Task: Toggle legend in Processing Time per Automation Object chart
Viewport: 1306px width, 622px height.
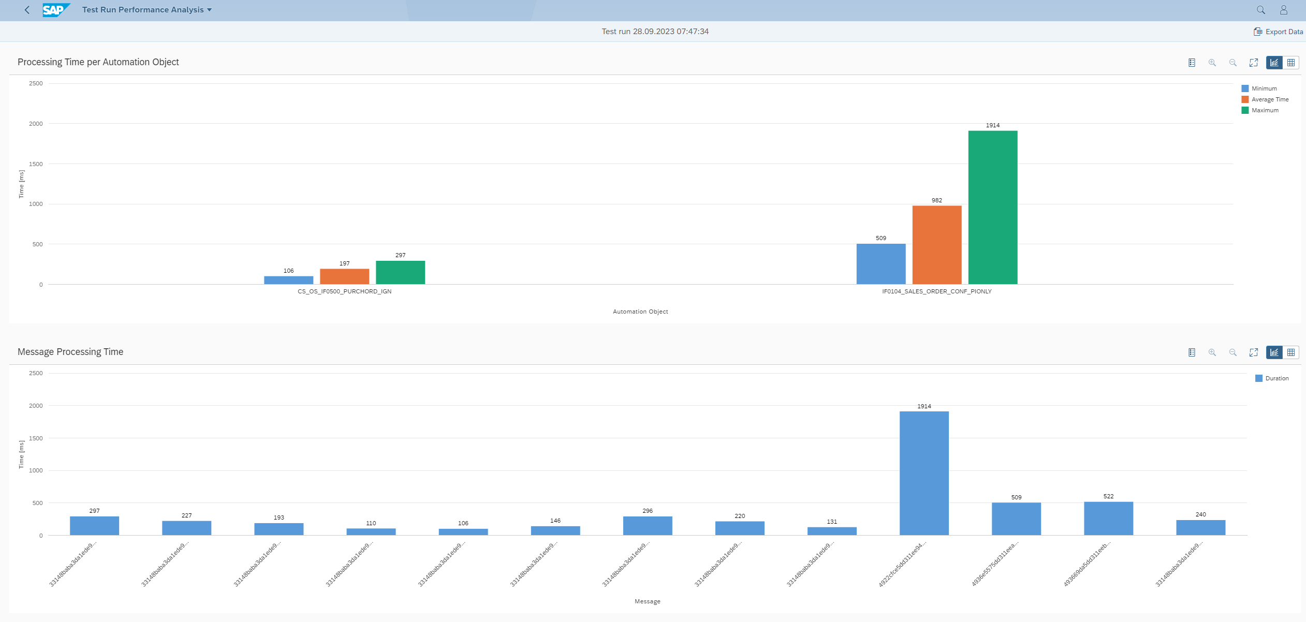Action: click(1192, 63)
